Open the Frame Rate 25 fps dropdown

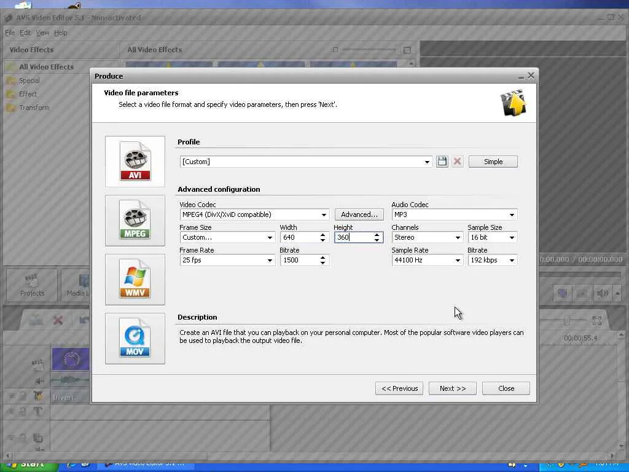click(x=227, y=260)
